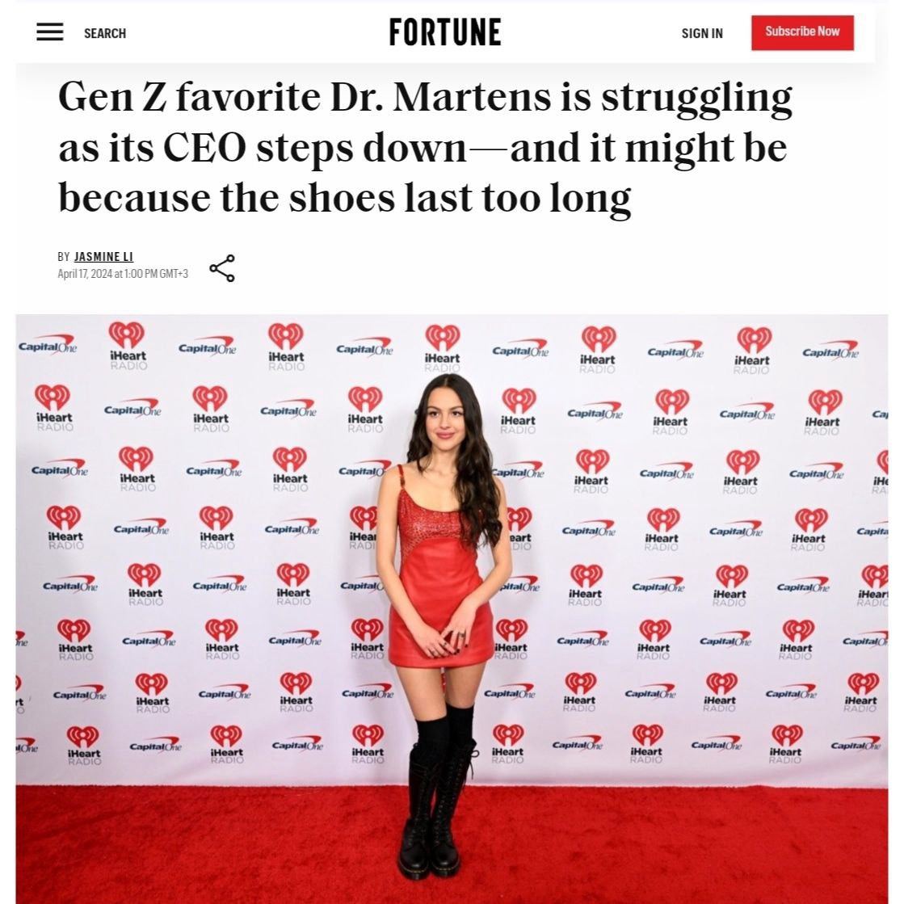
Task: Click the "BY" label before author name
Action: point(64,257)
